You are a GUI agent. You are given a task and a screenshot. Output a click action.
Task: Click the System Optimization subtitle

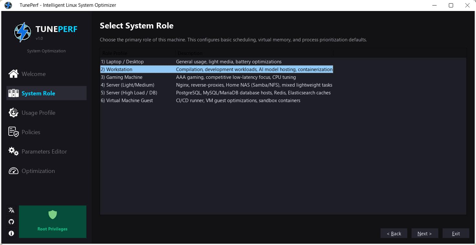[x=46, y=51]
